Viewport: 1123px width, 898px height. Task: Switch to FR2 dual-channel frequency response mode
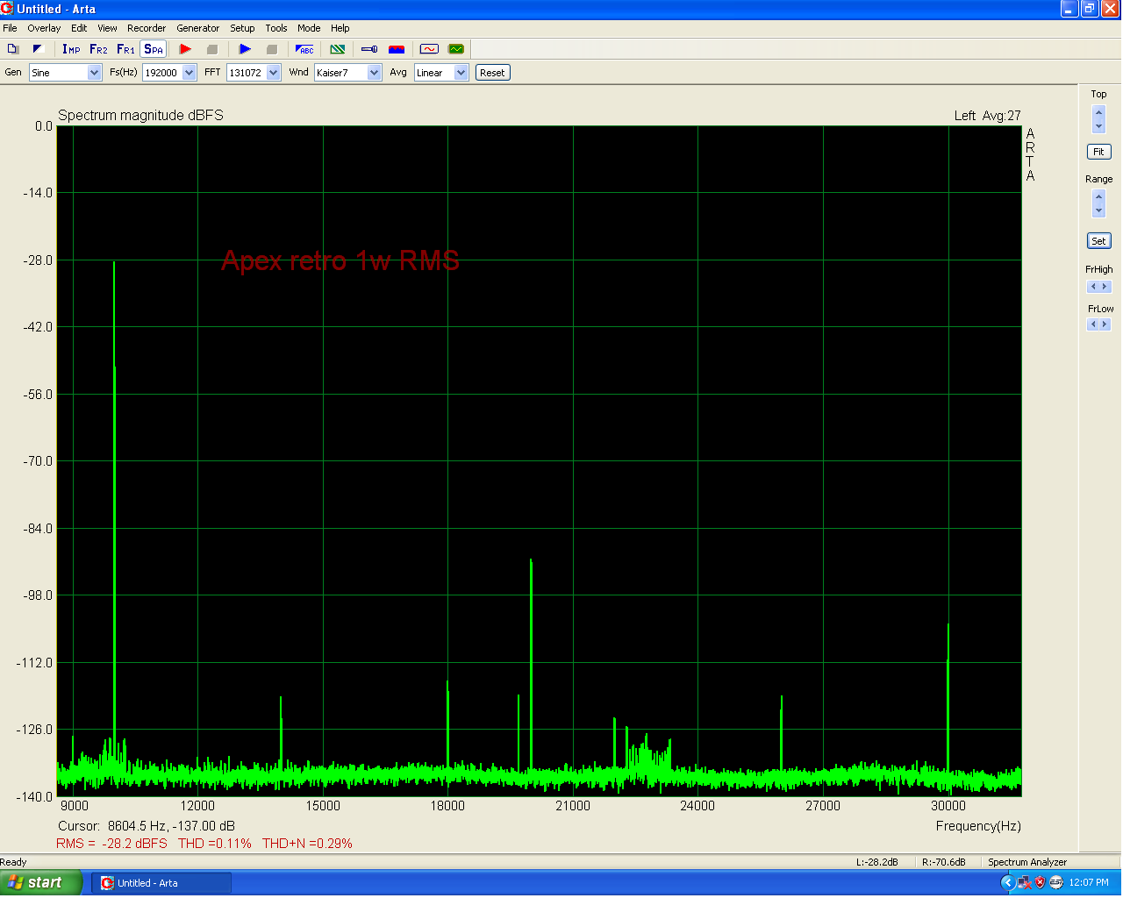[98, 49]
